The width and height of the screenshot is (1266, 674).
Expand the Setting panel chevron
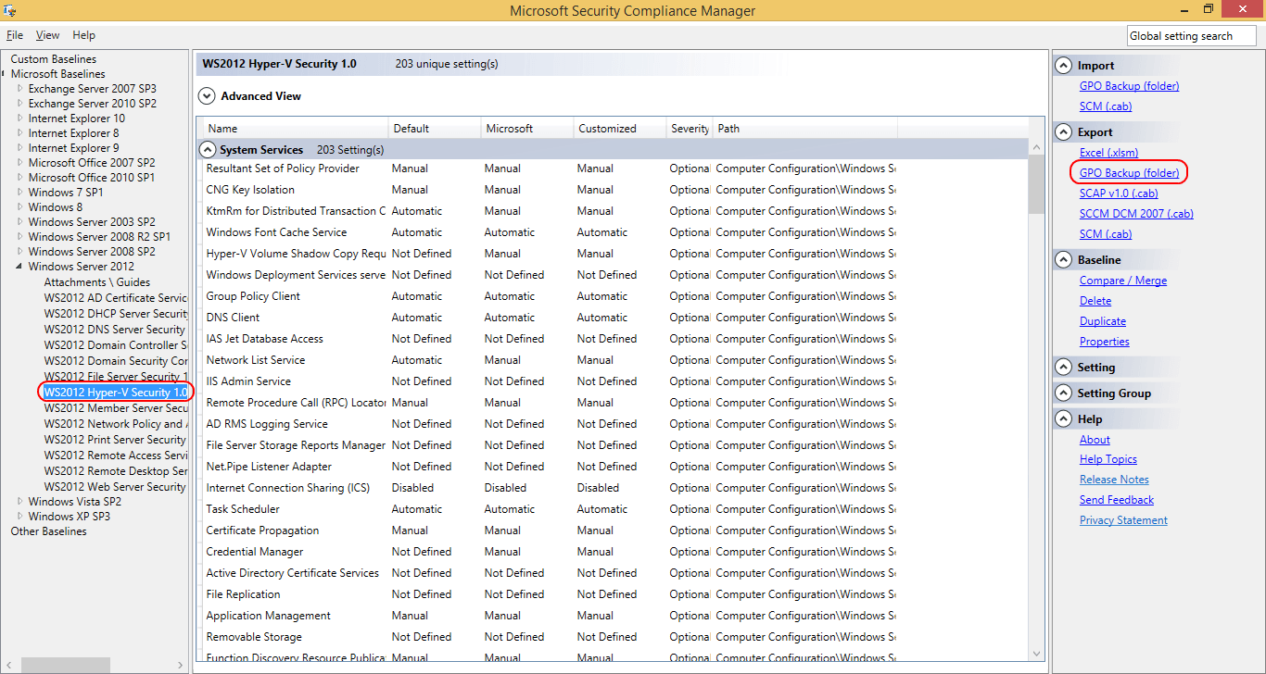click(x=1064, y=368)
